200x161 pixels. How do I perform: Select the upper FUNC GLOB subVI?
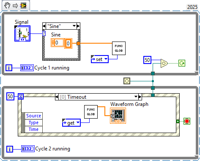coord(119,48)
